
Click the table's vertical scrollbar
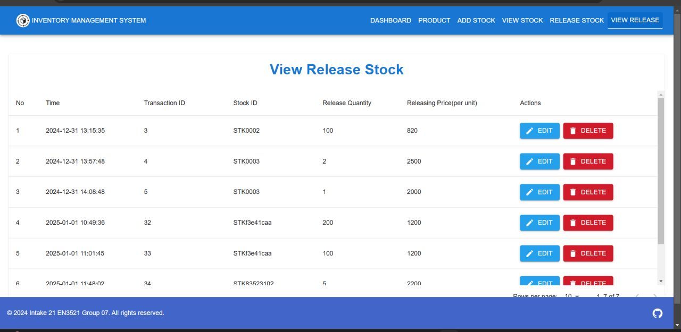click(x=660, y=186)
